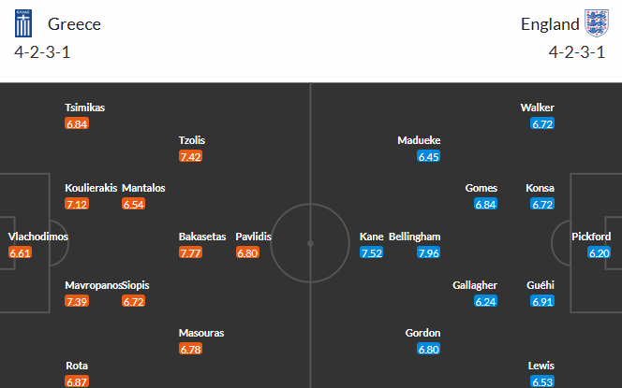The width and height of the screenshot is (622, 388).
Task: Click Mavropanos's 7.39 rating badge
Action: coord(77,301)
